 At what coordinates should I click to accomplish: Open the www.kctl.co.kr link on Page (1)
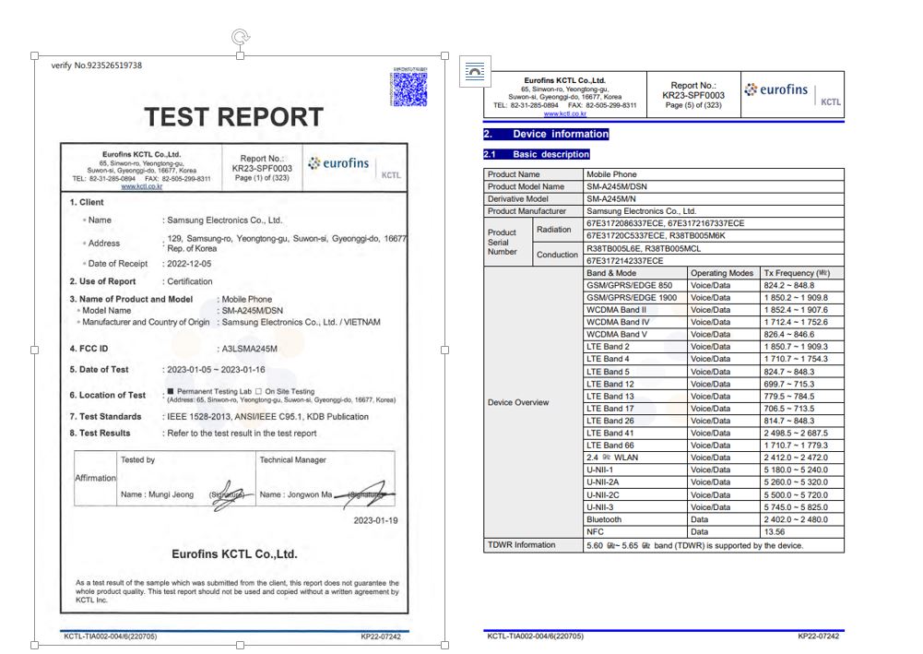[142, 186]
